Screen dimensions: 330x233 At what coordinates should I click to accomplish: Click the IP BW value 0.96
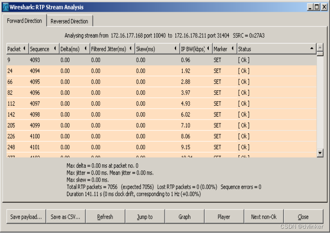point(185,60)
